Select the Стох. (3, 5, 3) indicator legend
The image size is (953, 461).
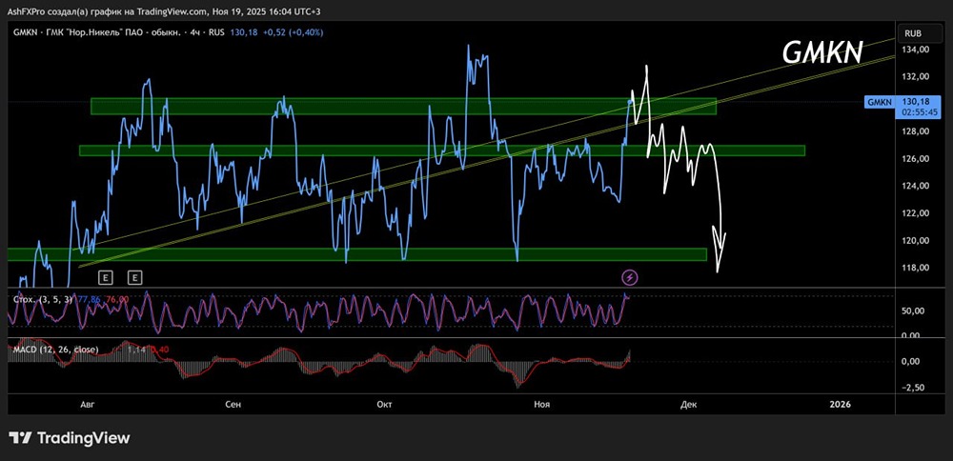[x=42, y=299]
